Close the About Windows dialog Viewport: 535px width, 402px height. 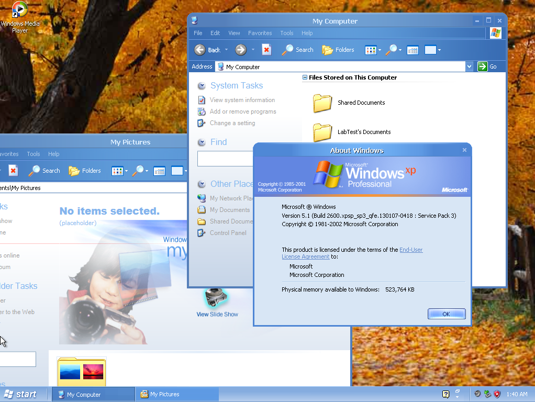point(464,150)
